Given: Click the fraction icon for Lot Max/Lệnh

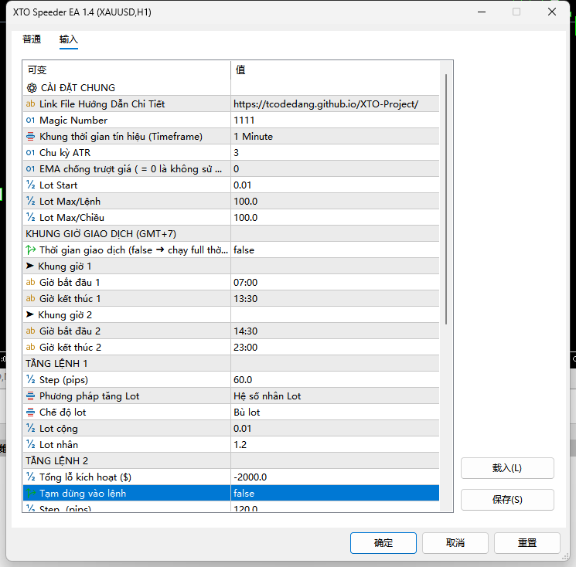Looking at the screenshot, I should click(x=30, y=201).
